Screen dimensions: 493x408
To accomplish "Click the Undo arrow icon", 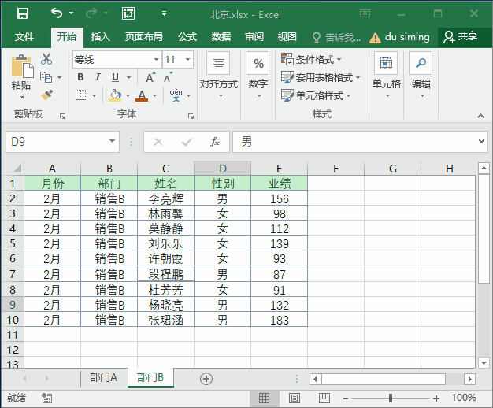I will (x=57, y=13).
